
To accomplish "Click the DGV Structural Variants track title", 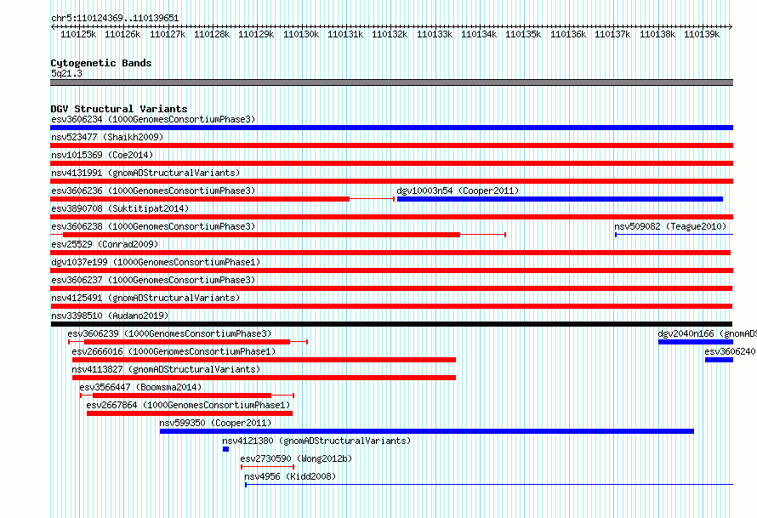I will [x=119, y=109].
